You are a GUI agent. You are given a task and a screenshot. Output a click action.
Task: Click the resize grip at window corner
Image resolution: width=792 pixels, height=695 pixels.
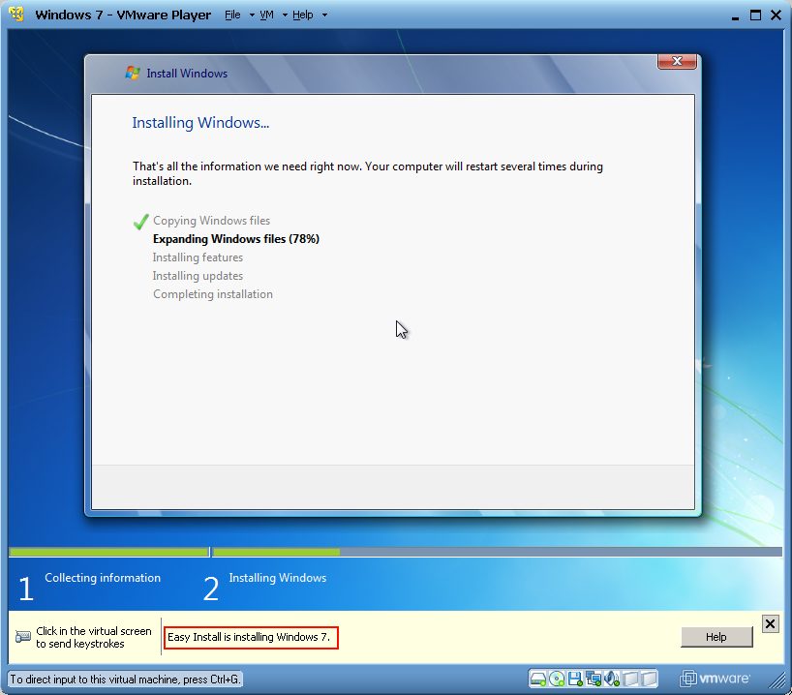click(778, 680)
